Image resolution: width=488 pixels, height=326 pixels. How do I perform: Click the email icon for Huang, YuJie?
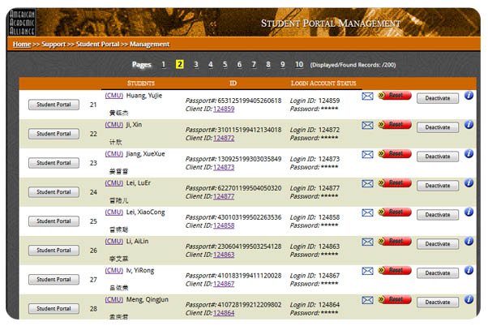tap(367, 97)
